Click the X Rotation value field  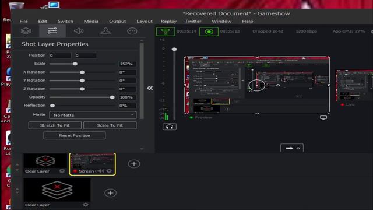point(128,72)
